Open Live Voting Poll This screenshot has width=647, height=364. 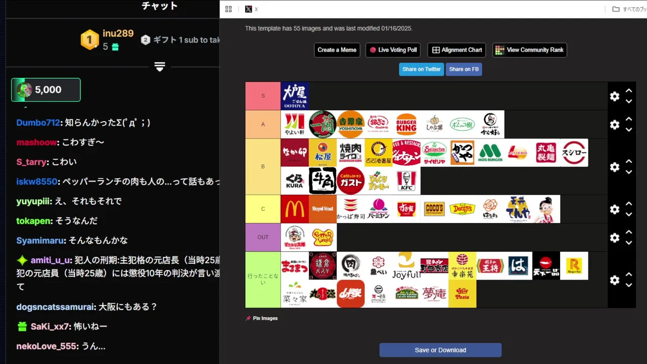coord(393,50)
